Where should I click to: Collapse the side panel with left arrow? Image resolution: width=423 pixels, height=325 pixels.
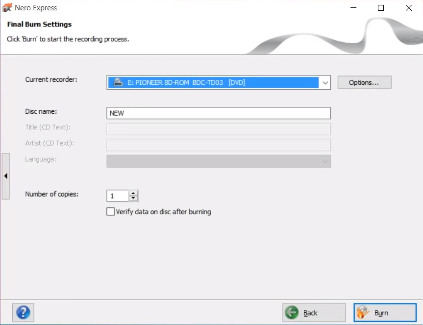[x=5, y=175]
